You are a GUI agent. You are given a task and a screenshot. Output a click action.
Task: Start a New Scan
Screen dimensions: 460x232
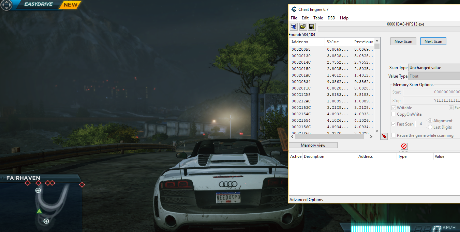pyautogui.click(x=403, y=42)
